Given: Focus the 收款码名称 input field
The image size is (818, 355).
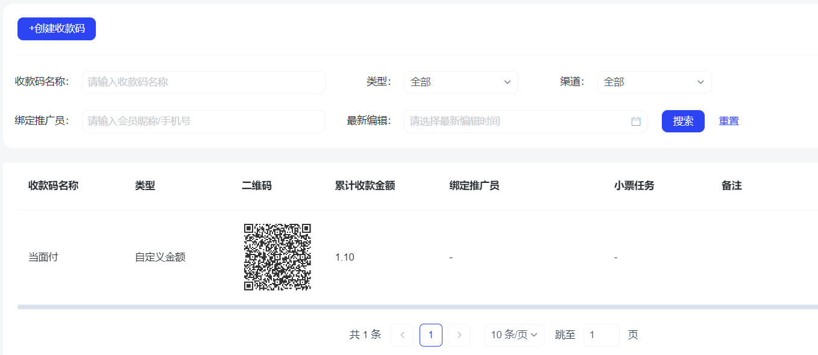Looking at the screenshot, I should 204,82.
